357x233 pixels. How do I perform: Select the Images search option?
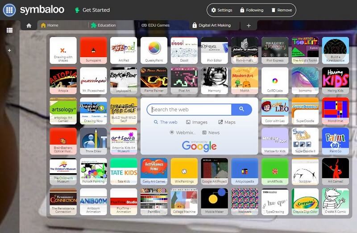click(x=197, y=122)
